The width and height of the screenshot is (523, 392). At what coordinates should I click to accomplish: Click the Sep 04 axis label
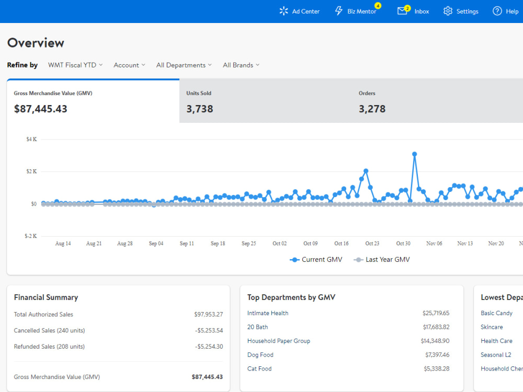pyautogui.click(x=156, y=244)
